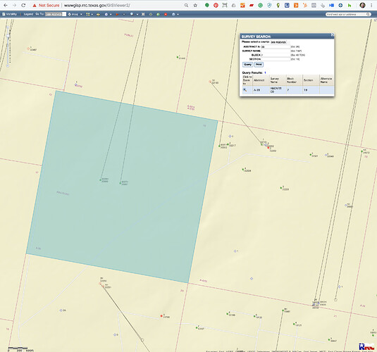Open the Visibility layers panel

[x=10, y=14]
